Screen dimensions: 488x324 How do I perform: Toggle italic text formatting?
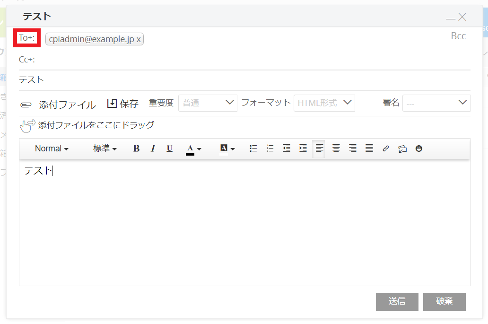[153, 149]
